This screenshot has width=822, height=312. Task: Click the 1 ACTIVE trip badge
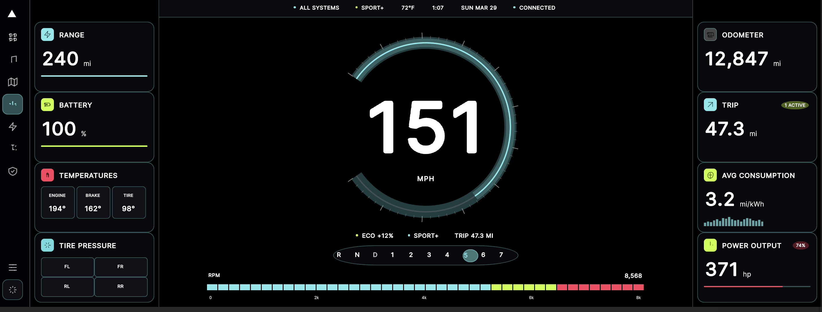click(794, 105)
